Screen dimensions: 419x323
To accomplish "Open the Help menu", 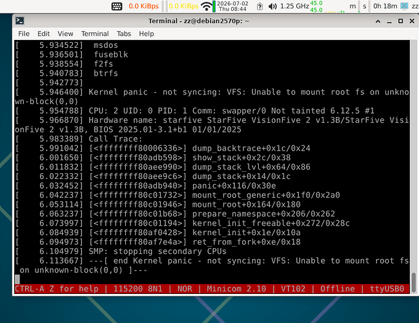I will tap(146, 34).
